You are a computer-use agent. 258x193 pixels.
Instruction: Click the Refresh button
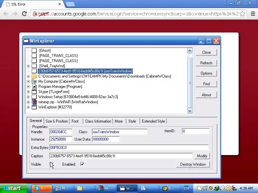click(206, 63)
